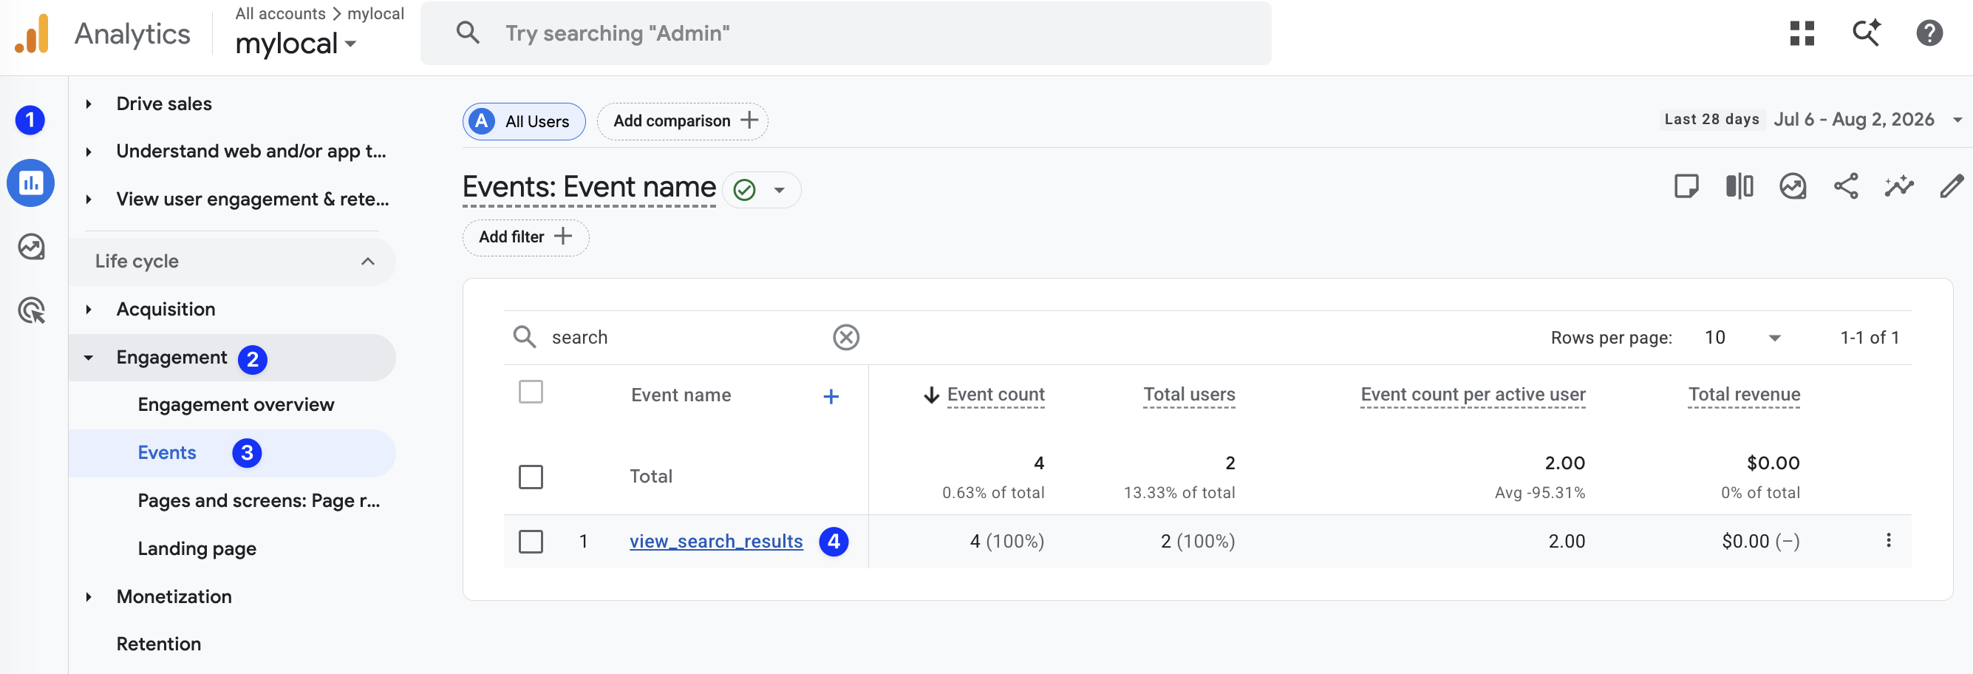Check the view_search_results row checkbox
Screen dimensions: 1973x674
(530, 542)
